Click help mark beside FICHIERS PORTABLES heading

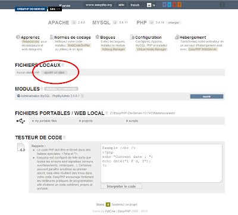click(x=107, y=113)
